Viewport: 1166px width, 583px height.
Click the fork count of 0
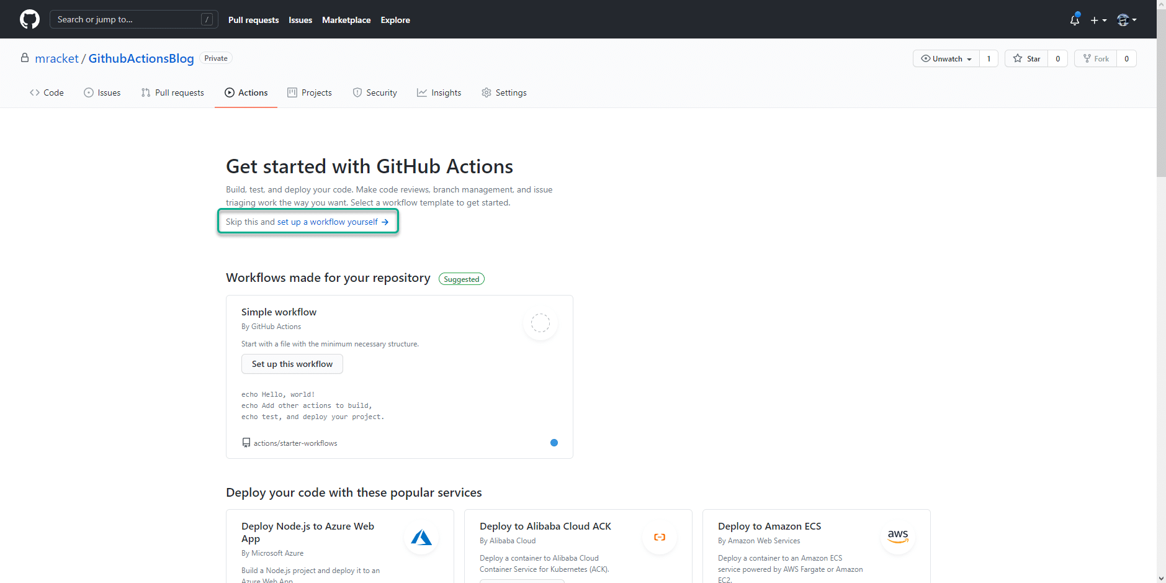[x=1126, y=58]
